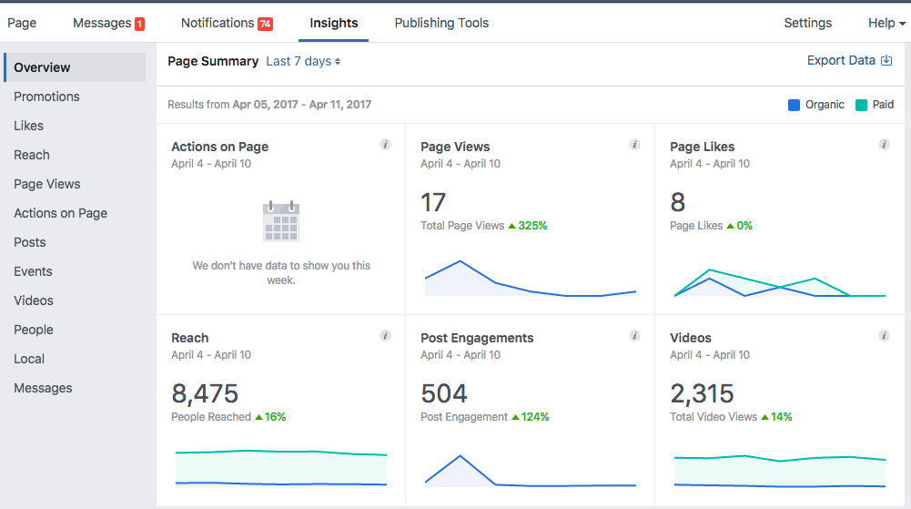Click the Reach card title
Image resolution: width=911 pixels, height=509 pixels.
click(189, 338)
